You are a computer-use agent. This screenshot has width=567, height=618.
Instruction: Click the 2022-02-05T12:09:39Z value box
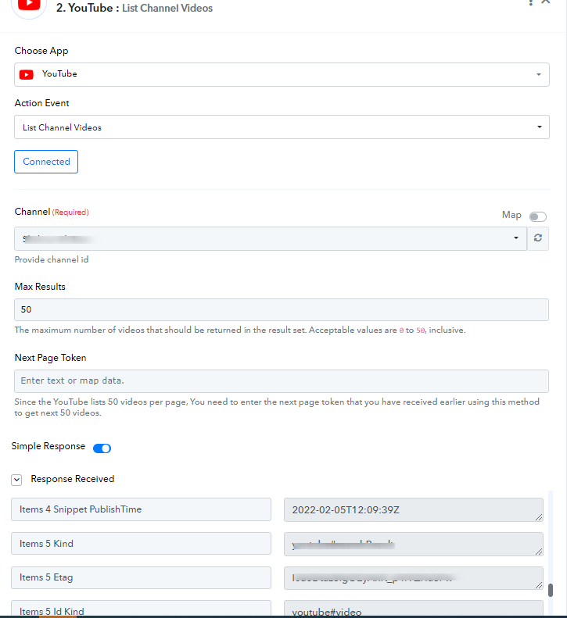(x=413, y=509)
